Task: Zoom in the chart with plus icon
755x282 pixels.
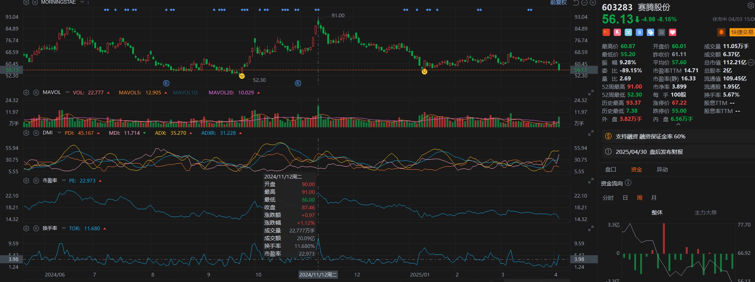Action: [x=593, y=3]
